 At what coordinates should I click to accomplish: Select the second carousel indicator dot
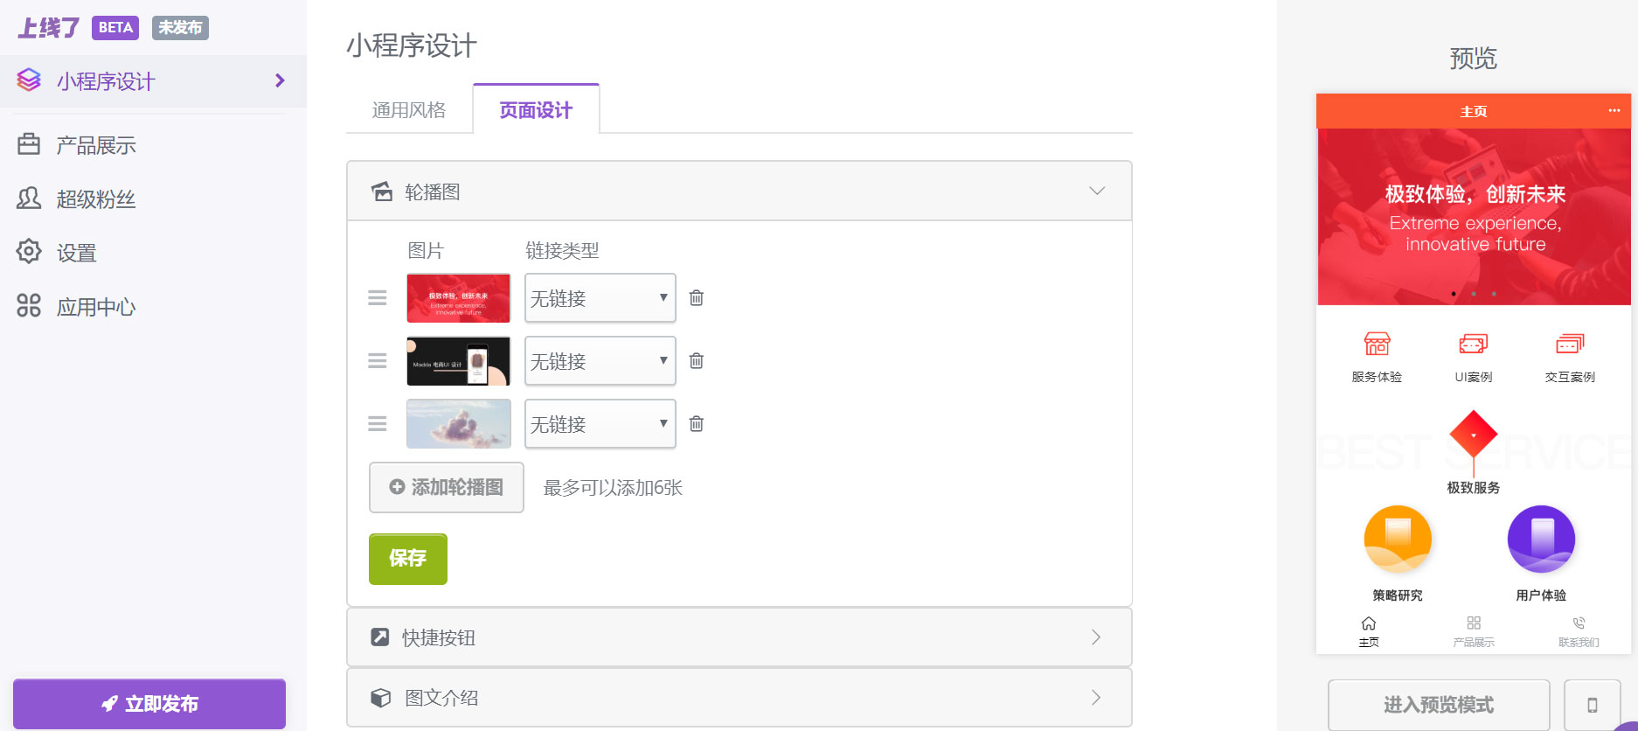pos(1473,294)
